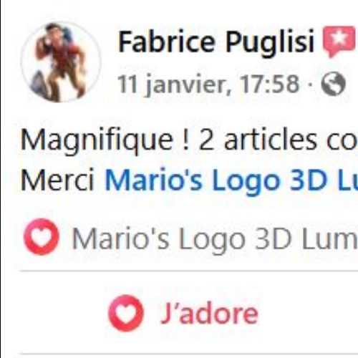Open Fabrice Puglisi's profile picture
Viewport: 358px width, 358px height.
(x=62, y=62)
